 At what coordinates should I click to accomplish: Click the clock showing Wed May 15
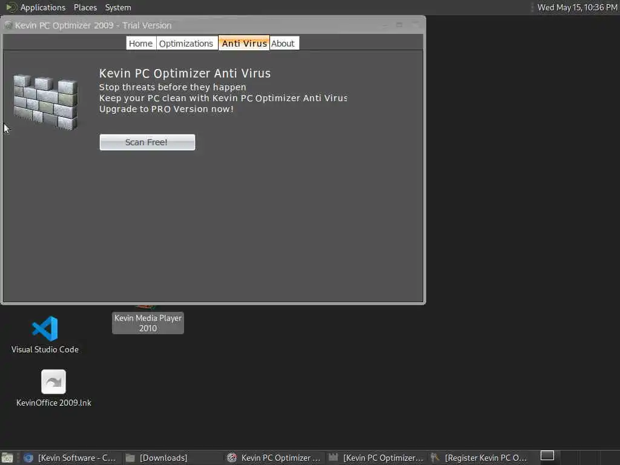click(577, 7)
